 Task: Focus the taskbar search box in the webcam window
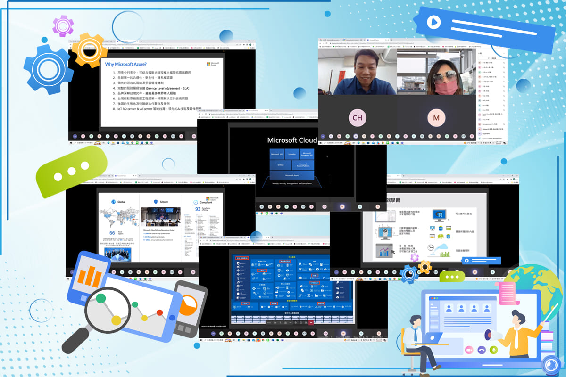(x=336, y=142)
